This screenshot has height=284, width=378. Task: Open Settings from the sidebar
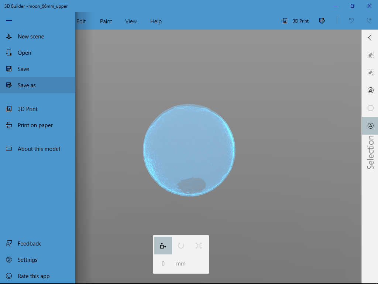coord(28,260)
